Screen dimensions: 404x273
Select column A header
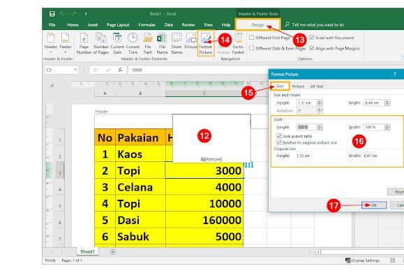tap(105, 94)
